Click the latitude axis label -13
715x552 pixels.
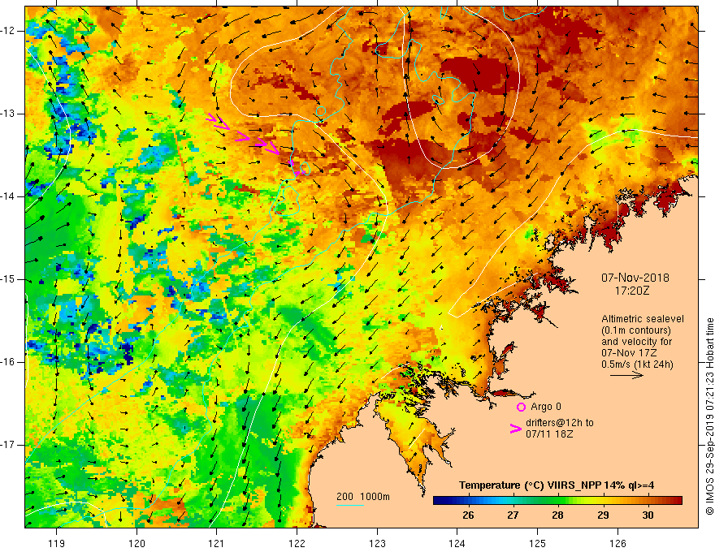click(x=8, y=114)
